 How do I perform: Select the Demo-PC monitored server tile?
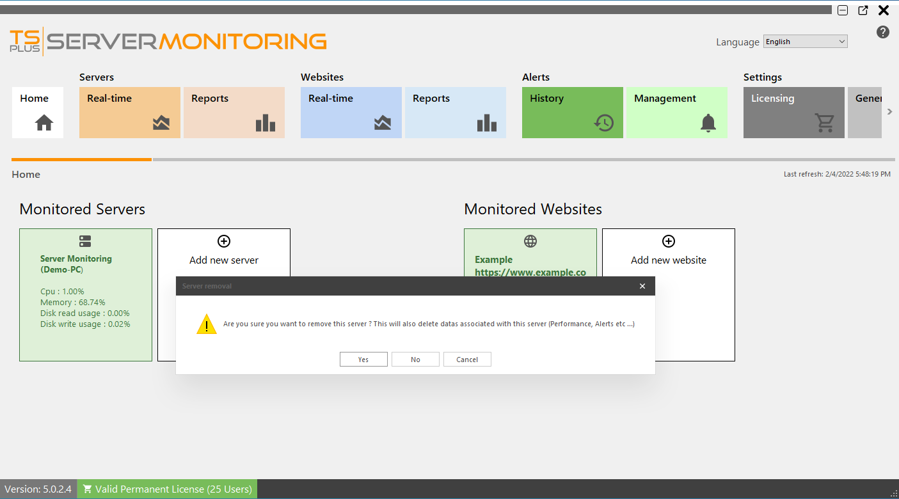(85, 294)
